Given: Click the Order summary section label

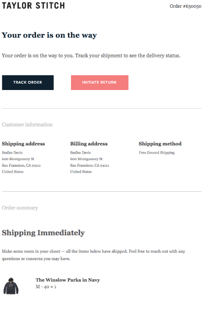Looking at the screenshot, I should [x=20, y=208].
